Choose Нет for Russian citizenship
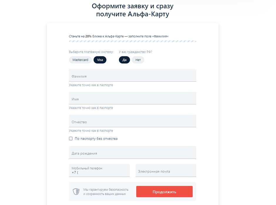276x205 pixels. [x=138, y=60]
